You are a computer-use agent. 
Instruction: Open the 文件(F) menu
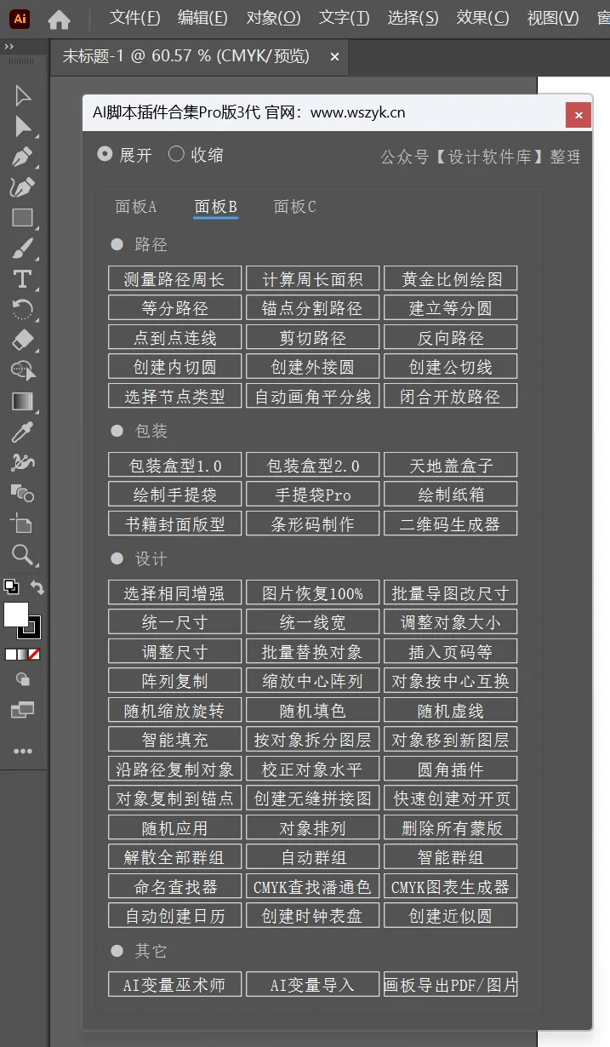tap(135, 18)
